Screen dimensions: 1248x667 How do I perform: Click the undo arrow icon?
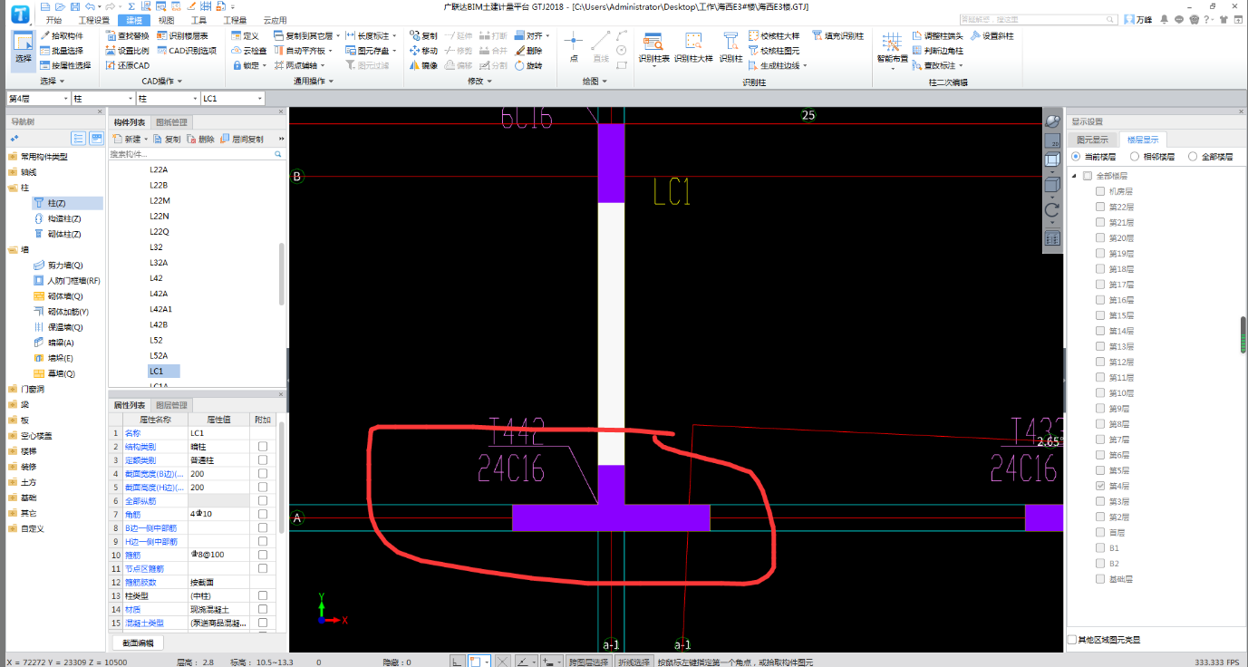90,6
